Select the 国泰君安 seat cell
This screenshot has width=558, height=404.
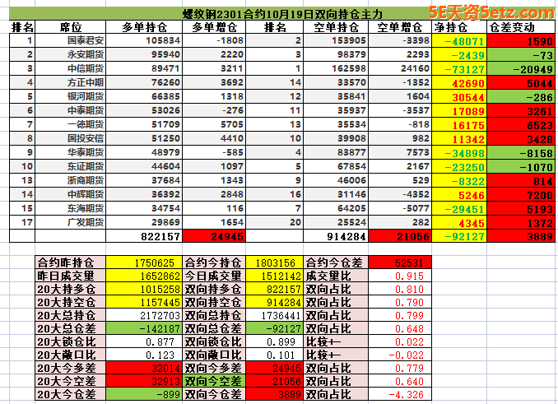[71, 40]
